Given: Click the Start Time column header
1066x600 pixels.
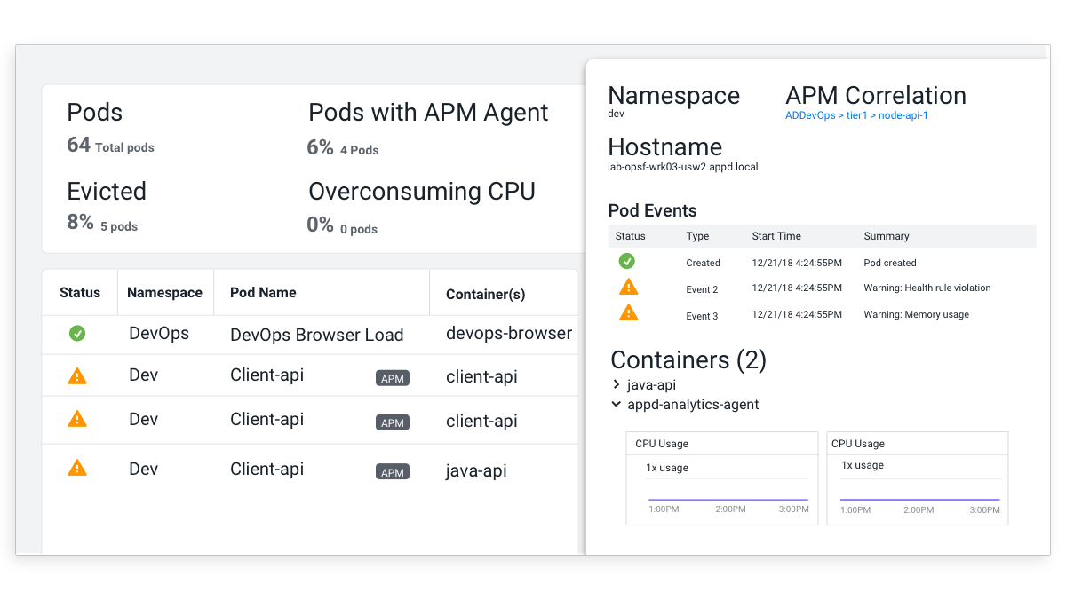Looking at the screenshot, I should tap(776, 236).
